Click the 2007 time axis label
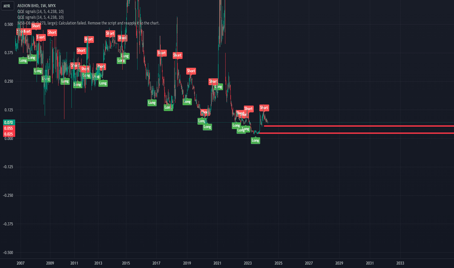The width and height of the screenshot is (454, 268). pos(20,263)
